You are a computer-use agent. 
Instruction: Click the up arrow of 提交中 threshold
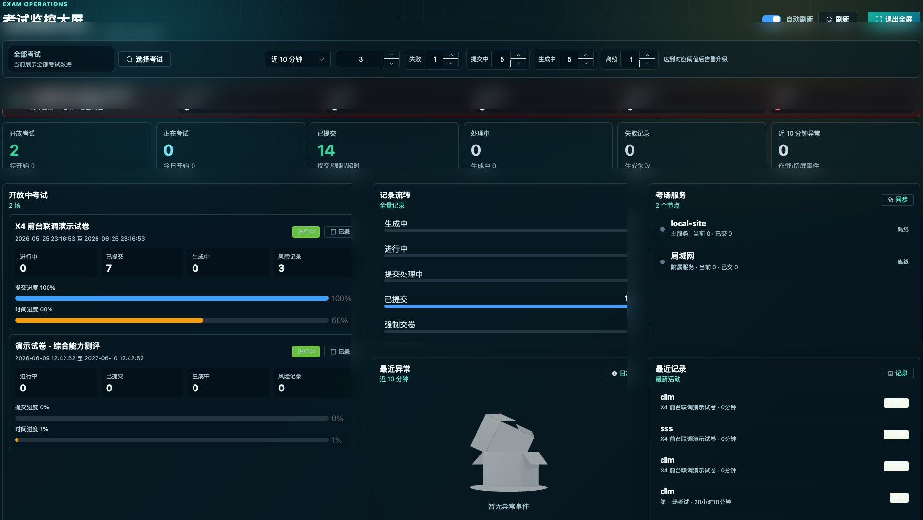click(518, 55)
